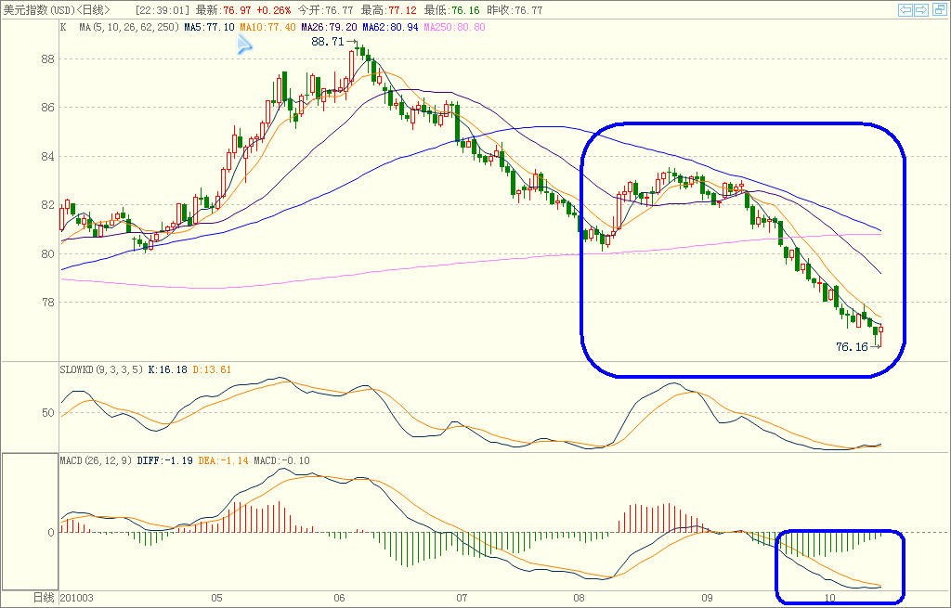
Task: Click the 日线 period label at bottom left
Action: pos(44,598)
